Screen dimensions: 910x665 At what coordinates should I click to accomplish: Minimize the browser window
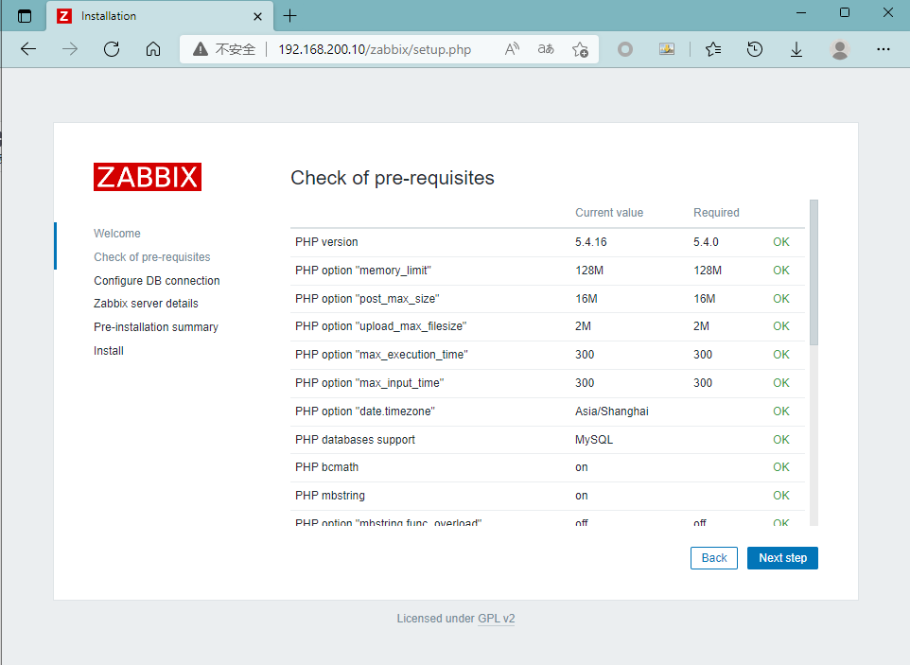(801, 12)
